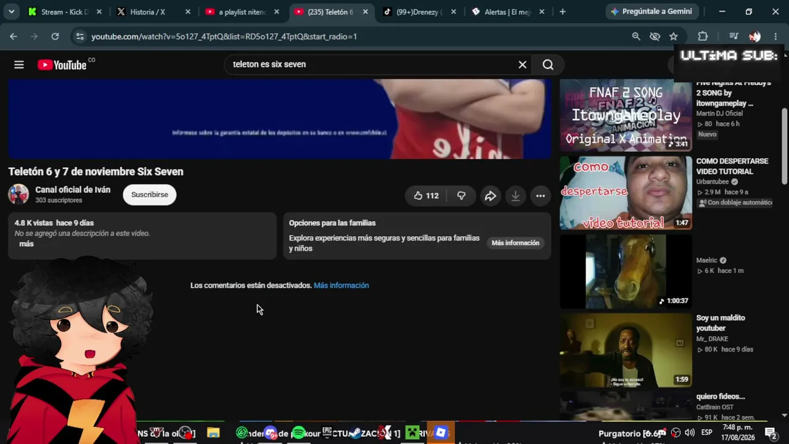Close the '(99+)Drenezy' tab
789x444 pixels.
pos(454,12)
